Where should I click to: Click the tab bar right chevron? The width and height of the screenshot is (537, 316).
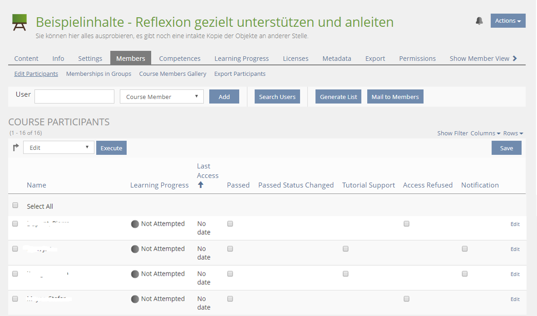[515, 58]
